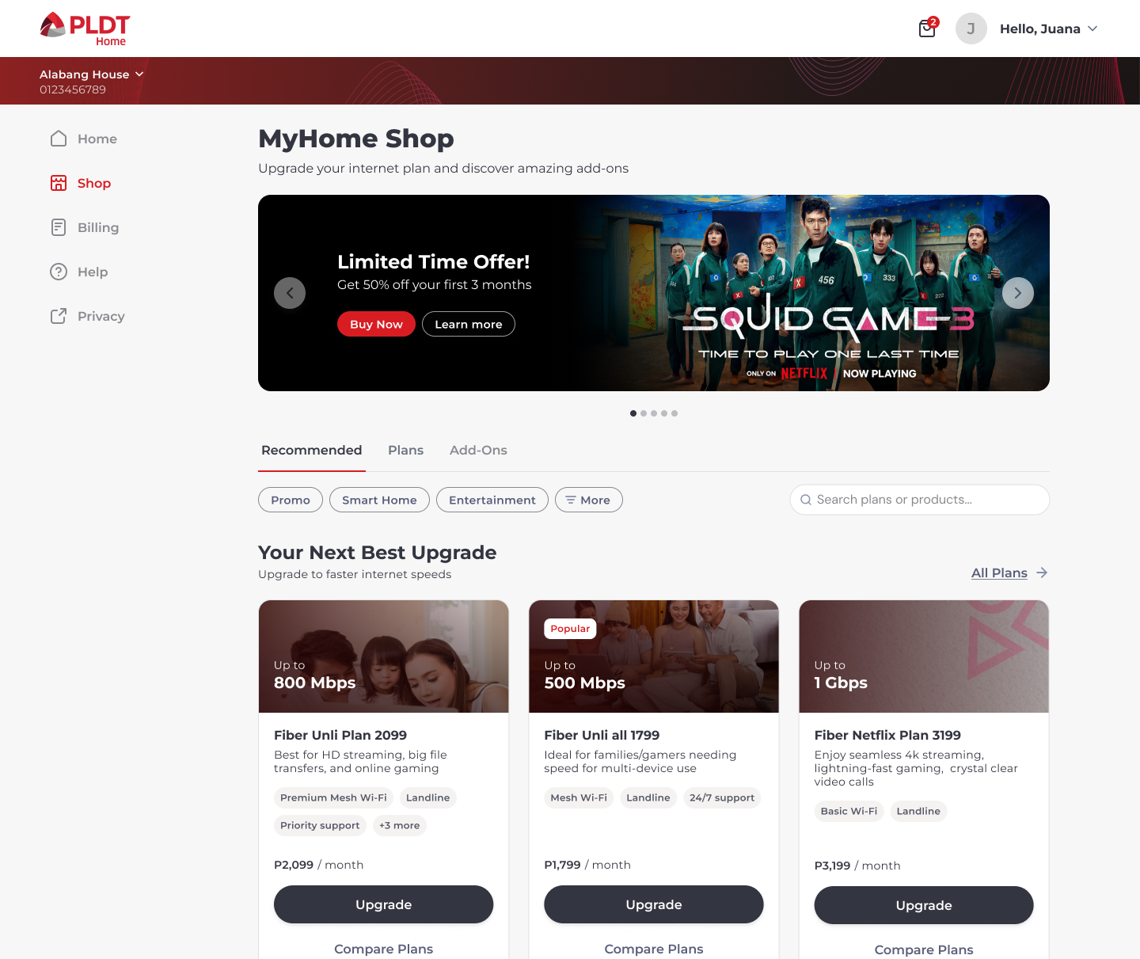This screenshot has height=959, width=1140.
Task: Toggle the Promo filter chip
Action: [291, 500]
